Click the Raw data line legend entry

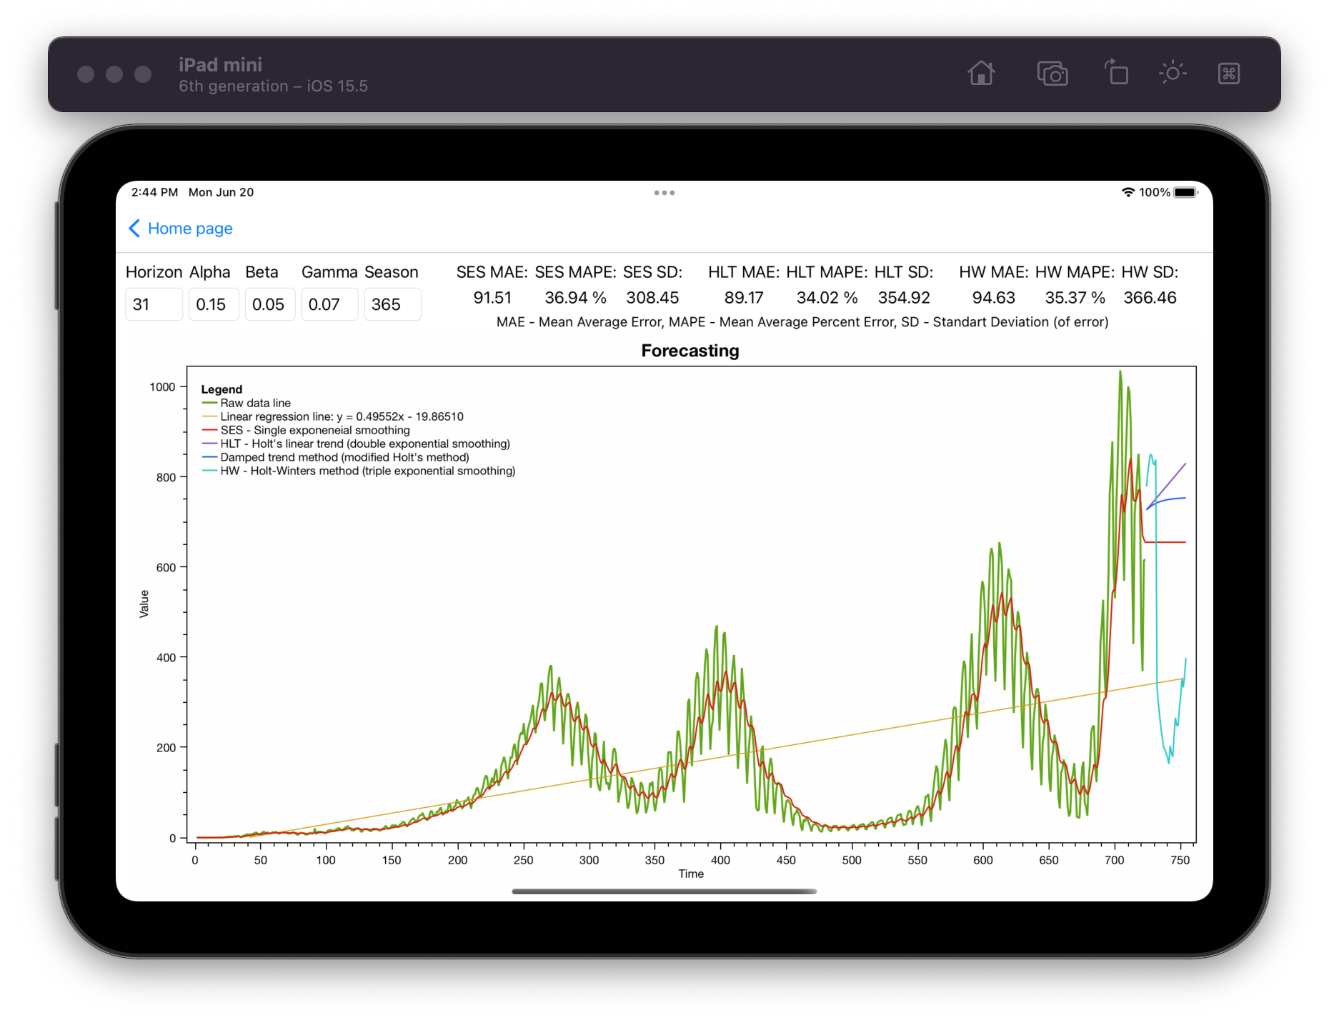[x=247, y=403]
